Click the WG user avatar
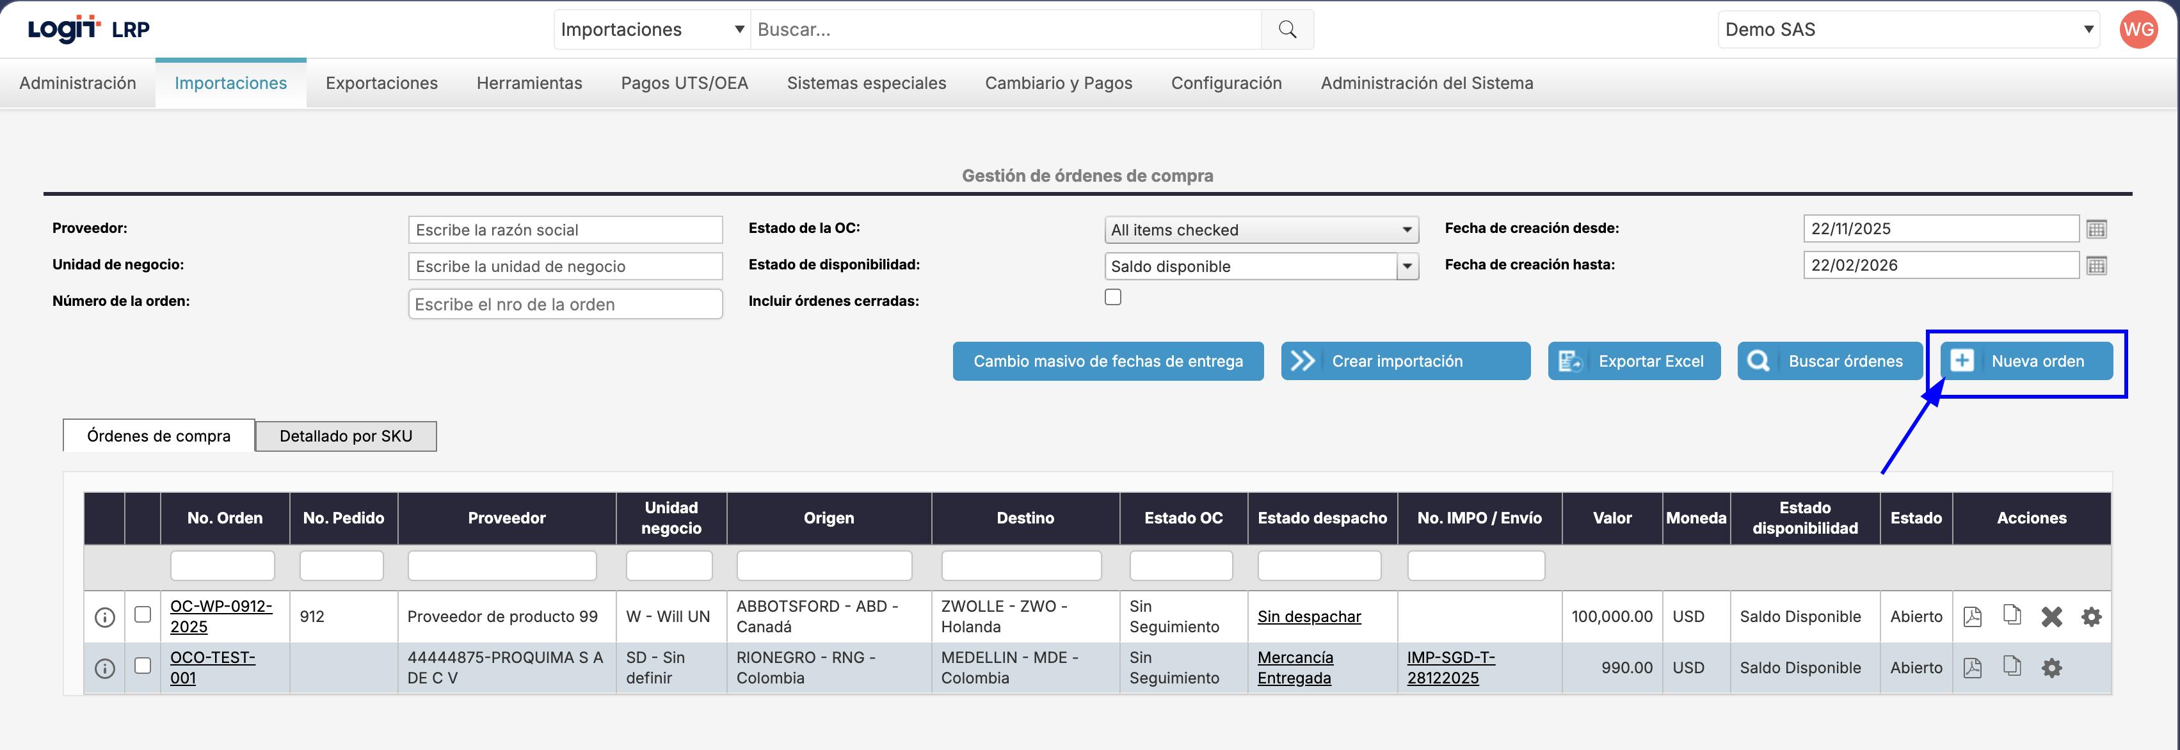2180x750 pixels. pos(2138,29)
